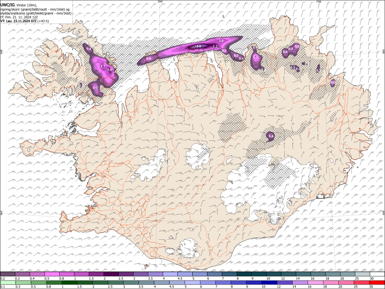Select the 30 label on the upper legend row
The width and height of the screenshot is (385, 289).
tap(372, 278)
